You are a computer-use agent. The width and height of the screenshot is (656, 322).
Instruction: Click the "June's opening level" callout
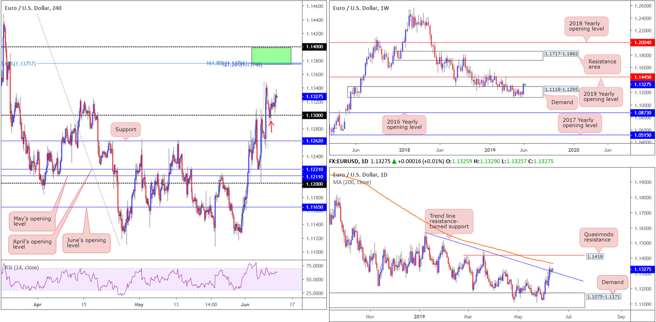[x=86, y=243]
